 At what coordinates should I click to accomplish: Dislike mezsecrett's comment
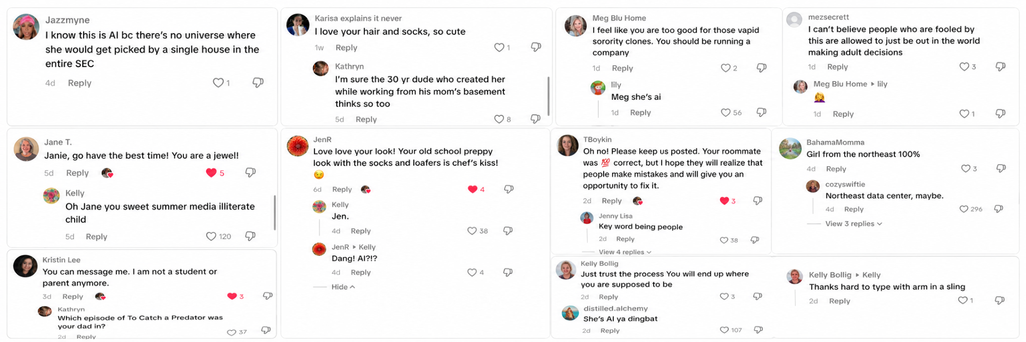coord(1000,67)
